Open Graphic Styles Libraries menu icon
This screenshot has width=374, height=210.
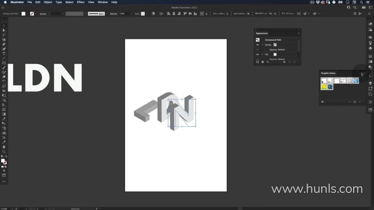(323, 102)
